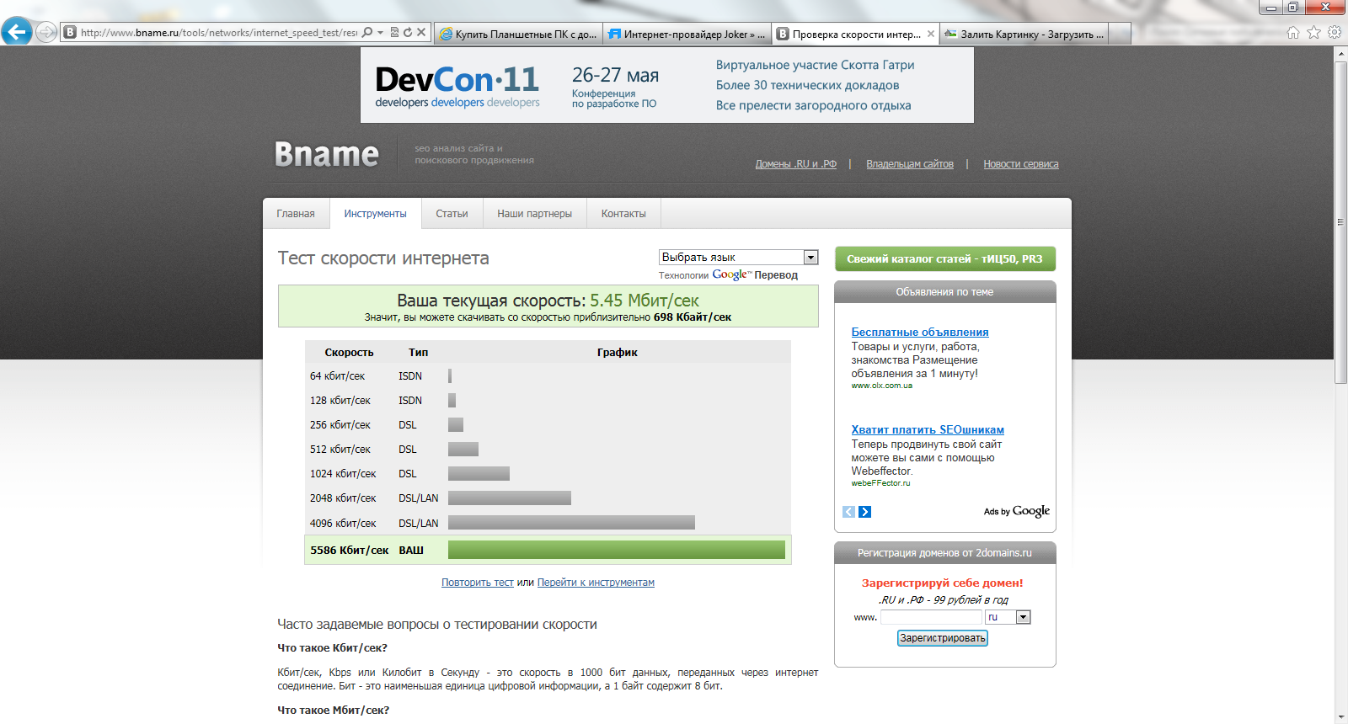The height and width of the screenshot is (724, 1348).
Task: Refresh the page with the reload icon
Action: click(408, 33)
